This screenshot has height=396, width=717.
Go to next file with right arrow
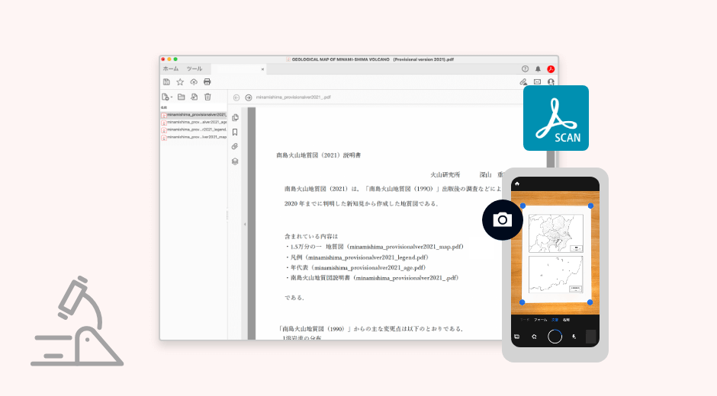[x=249, y=97]
